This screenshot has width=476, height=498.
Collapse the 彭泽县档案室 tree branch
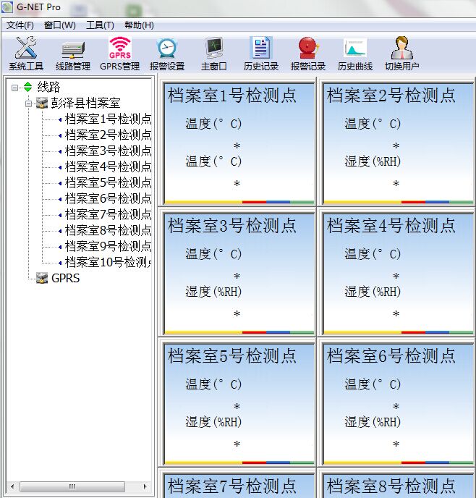[28, 103]
